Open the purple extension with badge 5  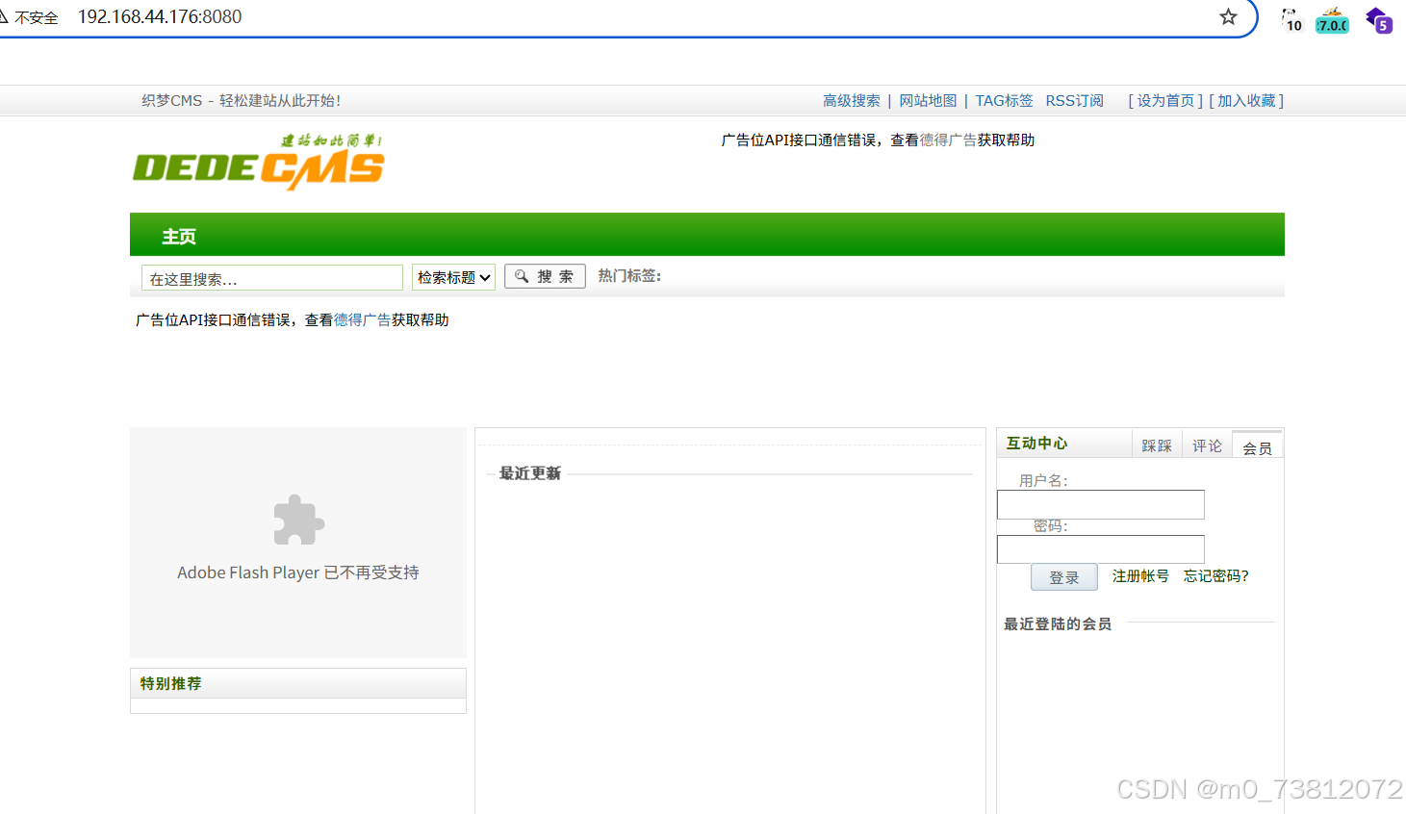point(1379,19)
